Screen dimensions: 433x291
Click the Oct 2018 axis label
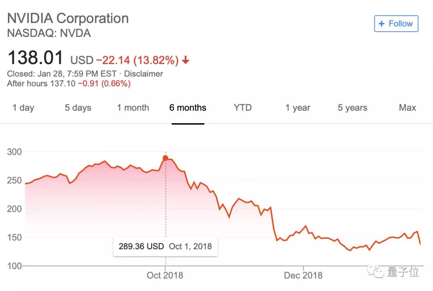coord(165,275)
